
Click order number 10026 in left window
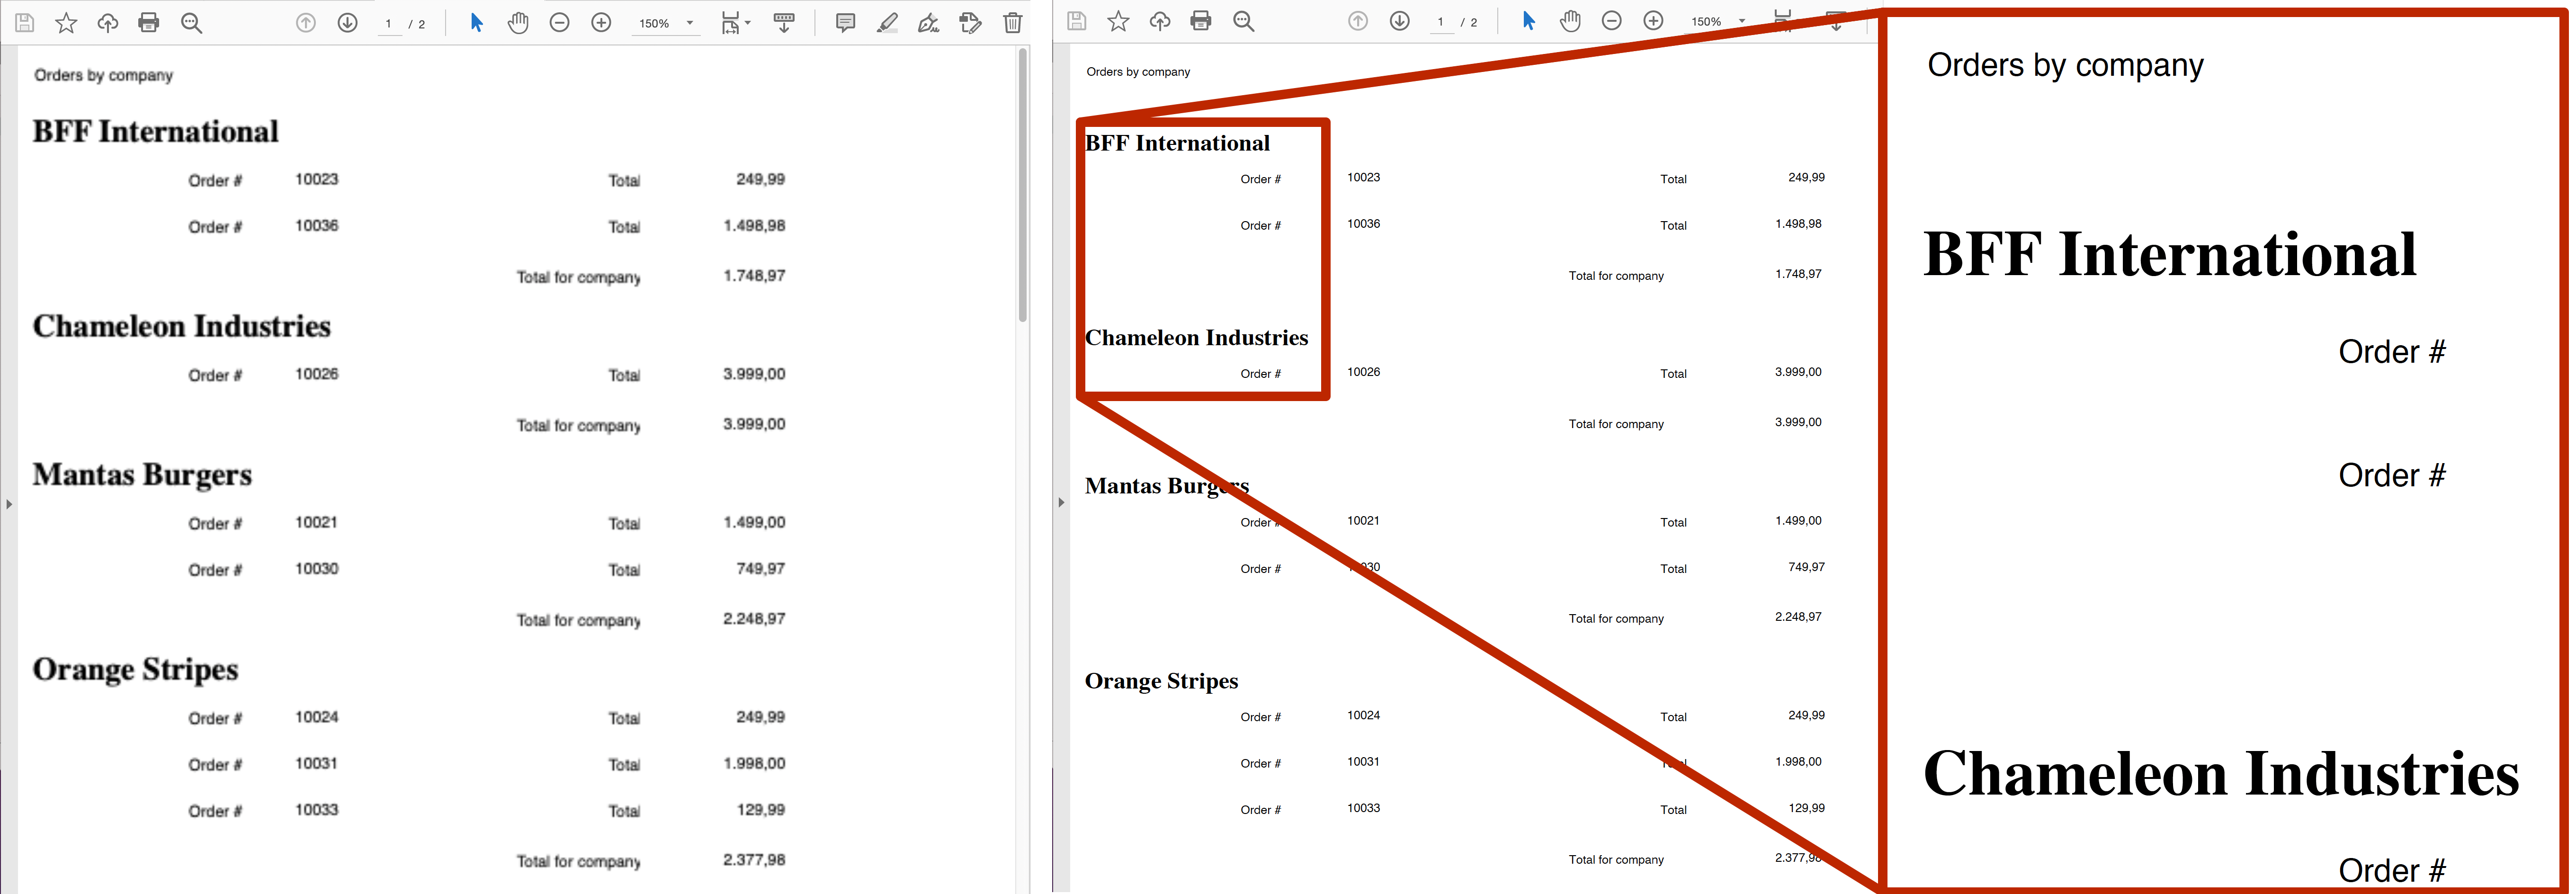click(x=316, y=374)
